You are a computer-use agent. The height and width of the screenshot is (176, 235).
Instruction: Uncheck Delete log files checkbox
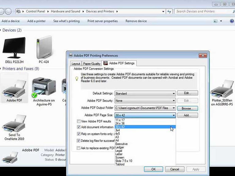point(79,141)
